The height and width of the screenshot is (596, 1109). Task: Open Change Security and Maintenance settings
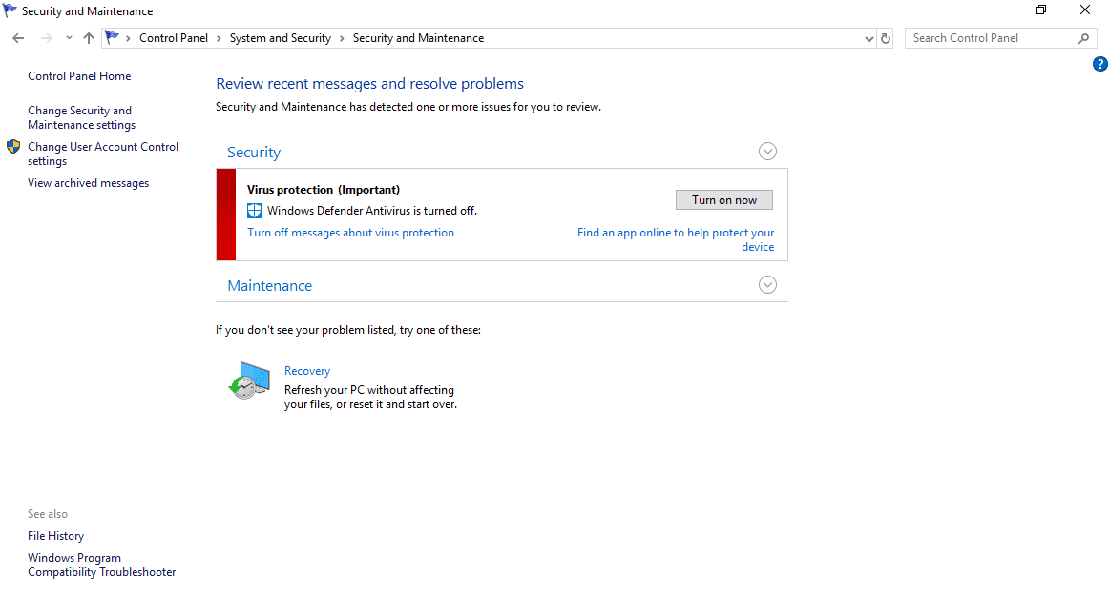point(81,117)
